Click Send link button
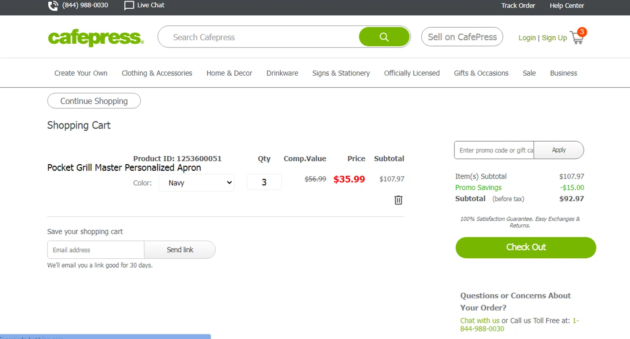Screen dimensions: 630x339 click(180, 250)
